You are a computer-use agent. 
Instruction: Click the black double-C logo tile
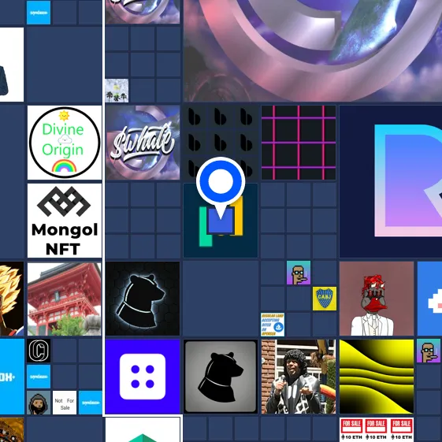(x=39, y=351)
